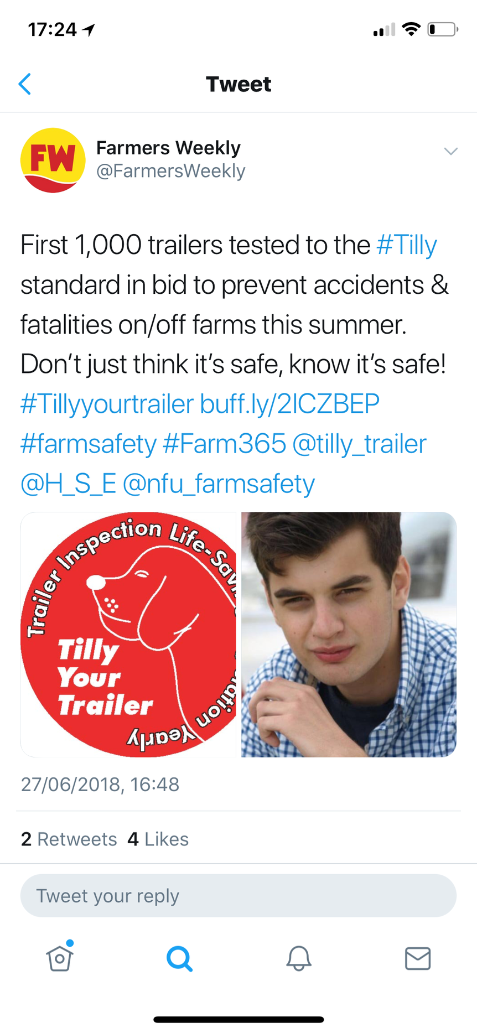
Task: Expand the tweet options chevron menu
Action: [x=451, y=151]
